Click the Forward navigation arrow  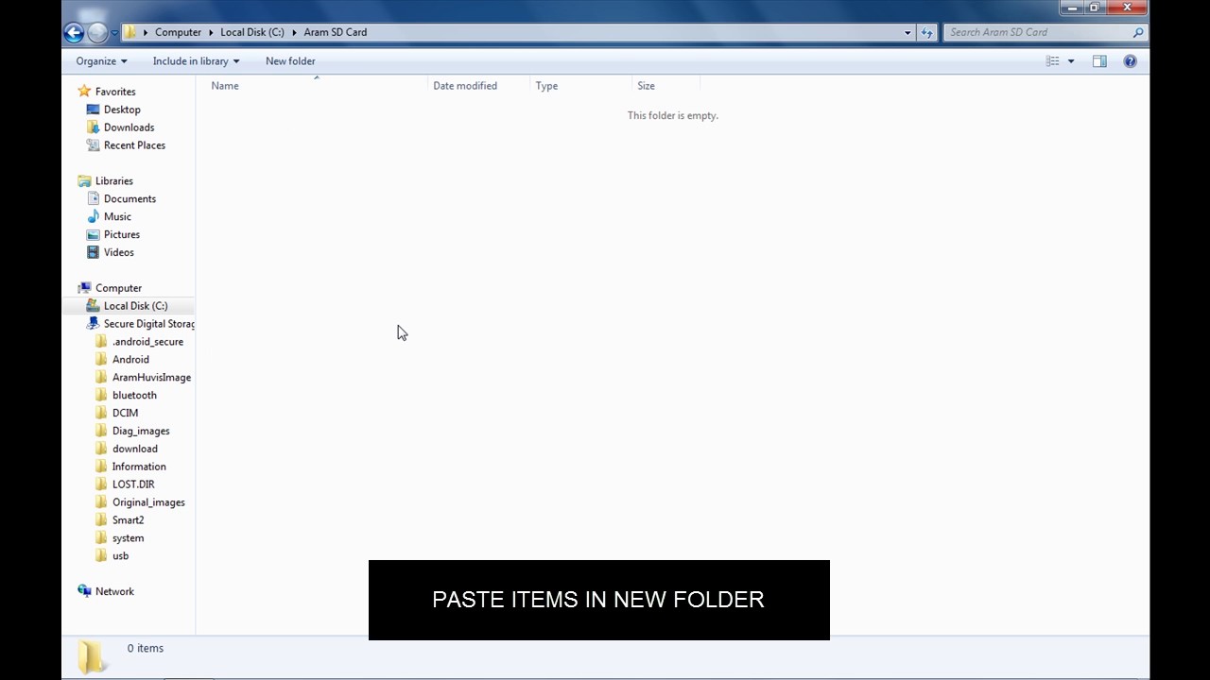pos(97,32)
